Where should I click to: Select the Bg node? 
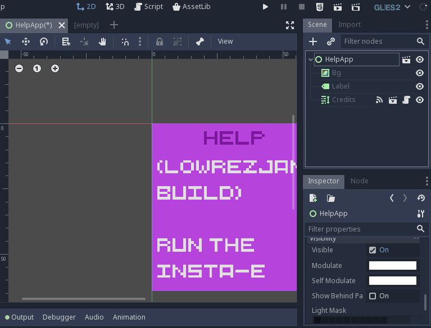click(336, 73)
